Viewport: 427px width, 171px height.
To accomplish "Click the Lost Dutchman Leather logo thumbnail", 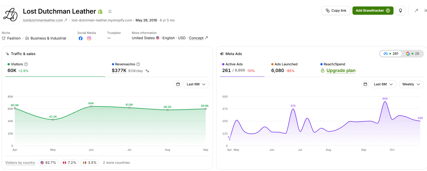I will click(11, 15).
